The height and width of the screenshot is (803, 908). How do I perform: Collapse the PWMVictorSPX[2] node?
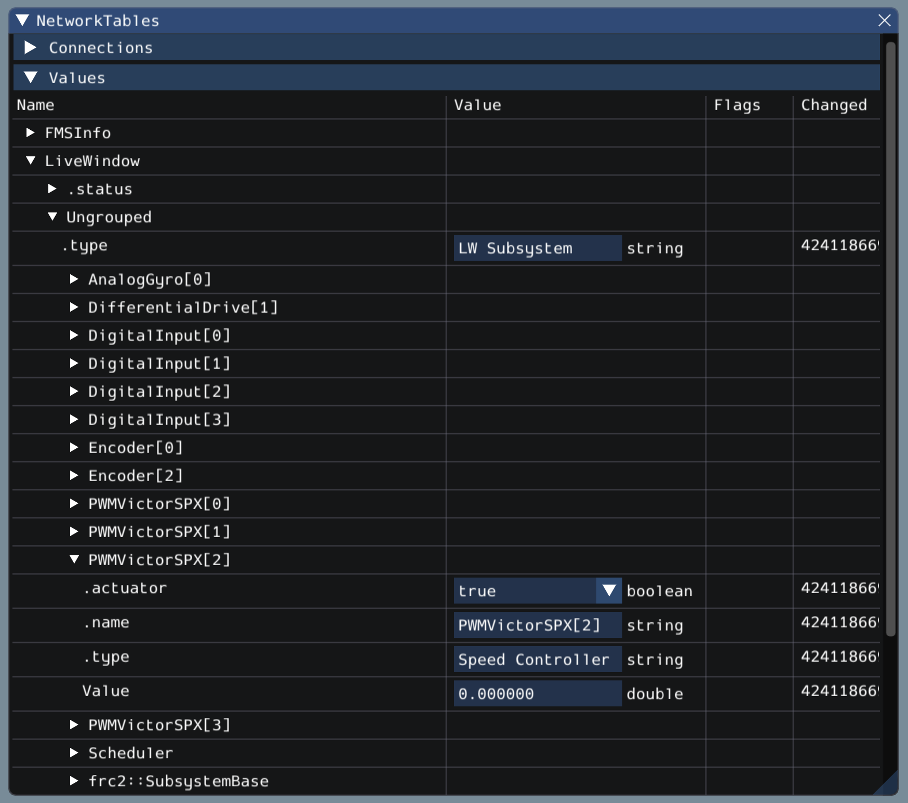coord(74,560)
